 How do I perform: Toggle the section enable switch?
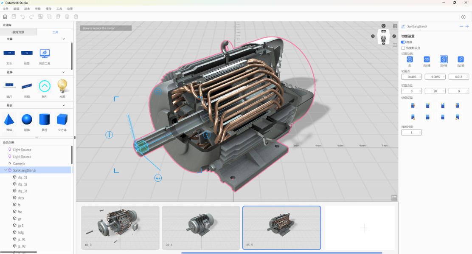(x=403, y=42)
